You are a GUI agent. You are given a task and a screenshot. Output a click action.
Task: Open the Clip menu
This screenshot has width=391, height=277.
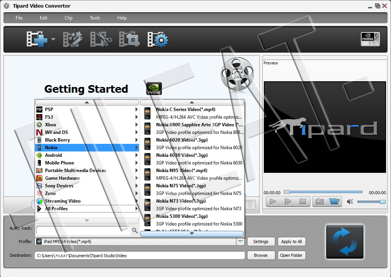(x=68, y=18)
